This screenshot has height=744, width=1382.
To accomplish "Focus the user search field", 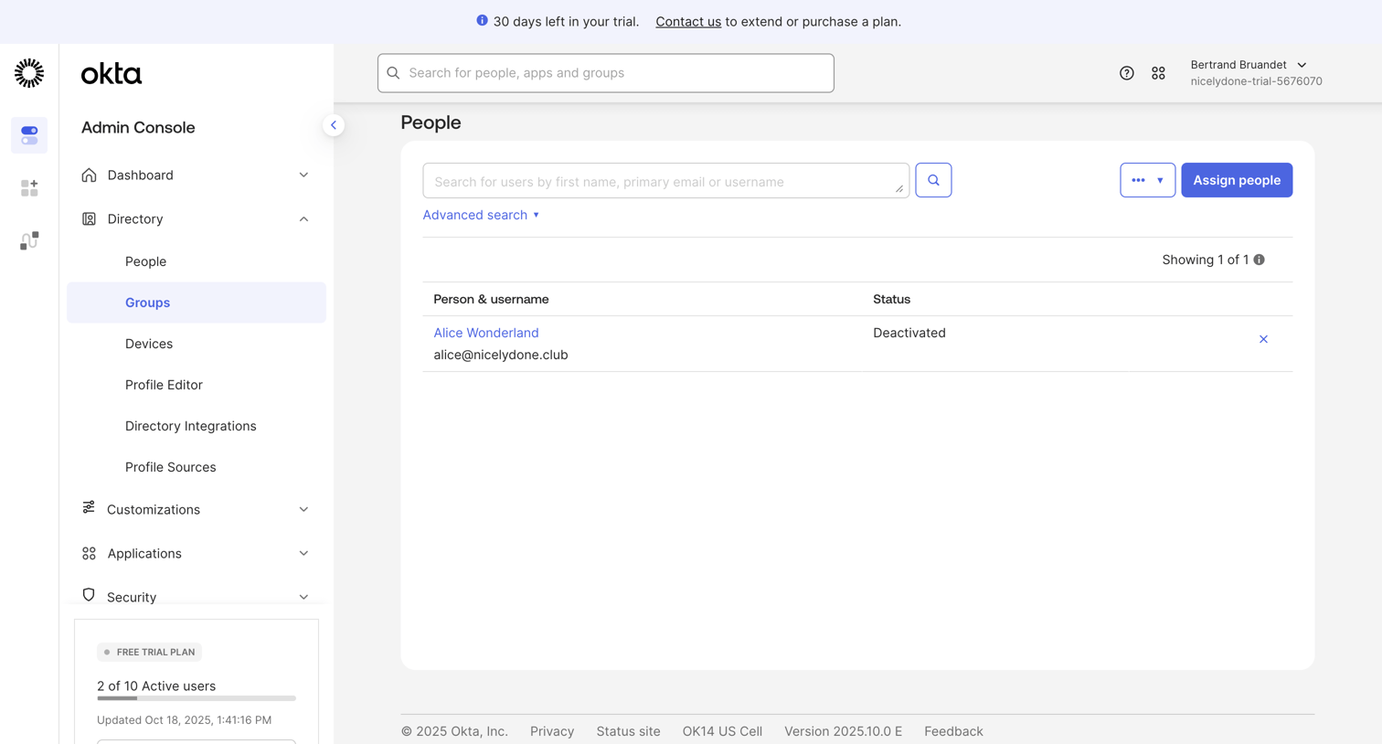I will 666,181.
